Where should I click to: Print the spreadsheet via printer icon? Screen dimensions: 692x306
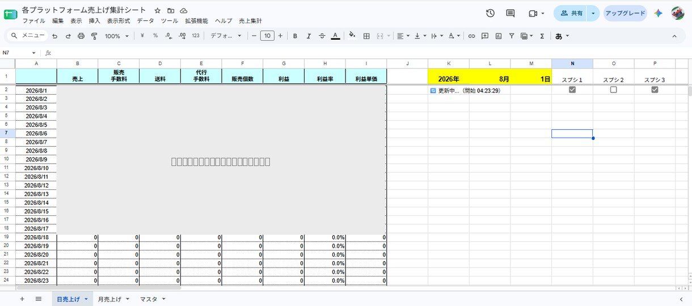(81, 36)
